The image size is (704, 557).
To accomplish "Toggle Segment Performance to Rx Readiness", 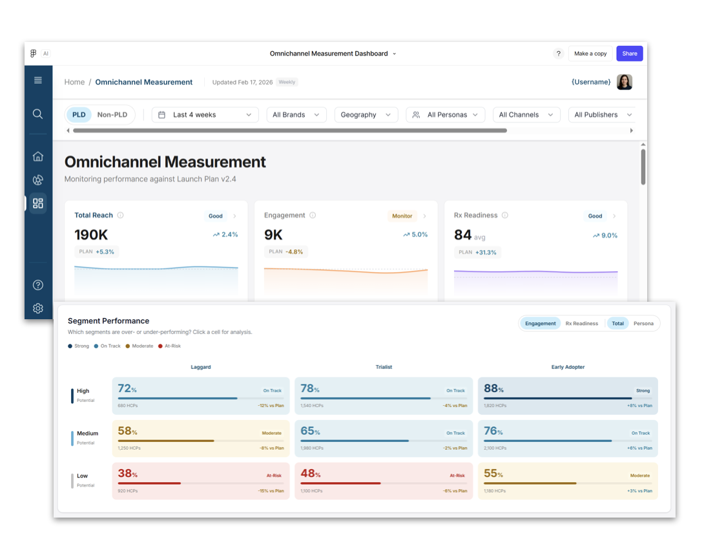I will [x=581, y=324].
